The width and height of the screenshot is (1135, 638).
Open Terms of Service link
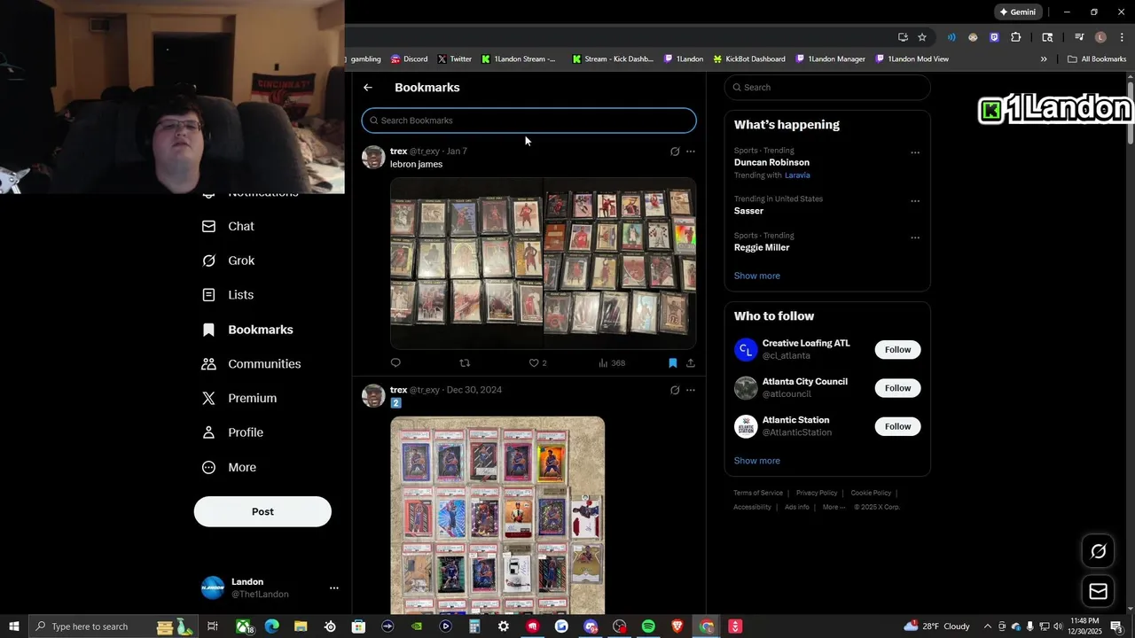pos(758,493)
